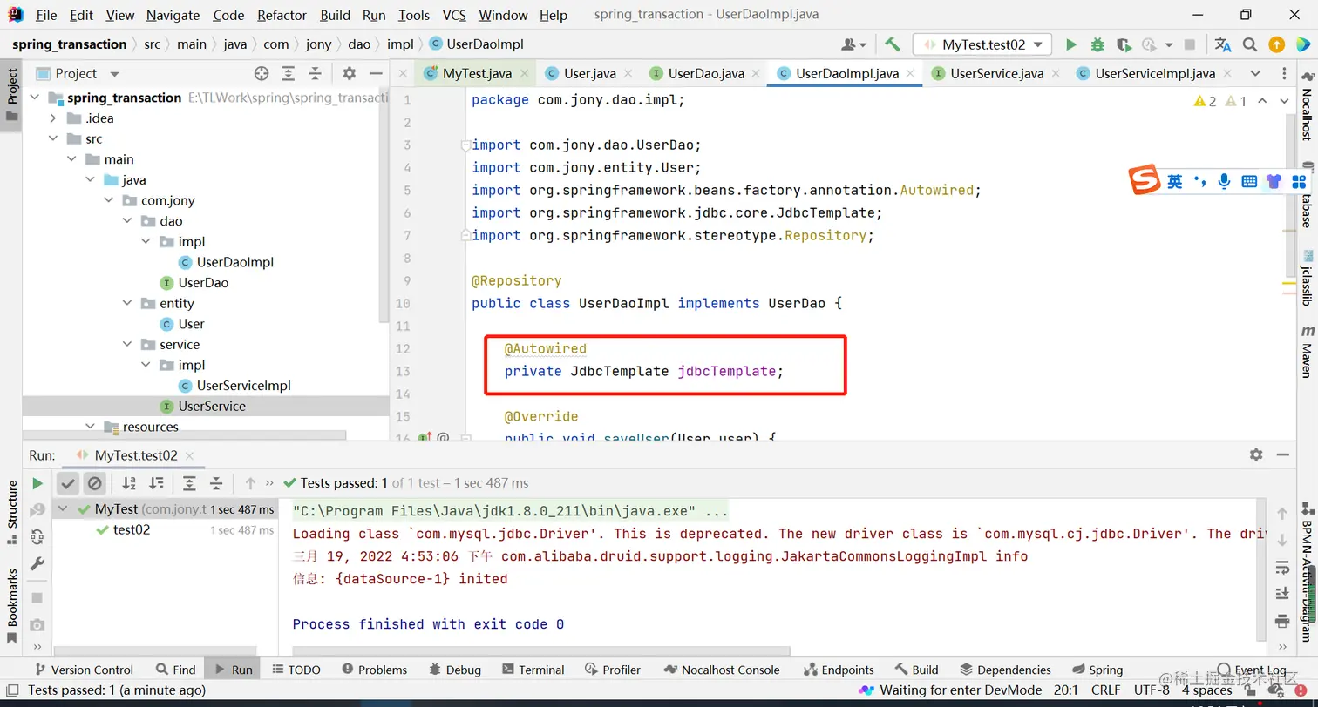Open Search Everywhere magnifier icon
Viewport: 1318px width, 707px height.
pos(1250,44)
